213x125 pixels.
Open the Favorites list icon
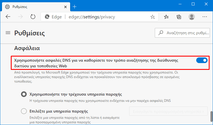tap(166, 17)
